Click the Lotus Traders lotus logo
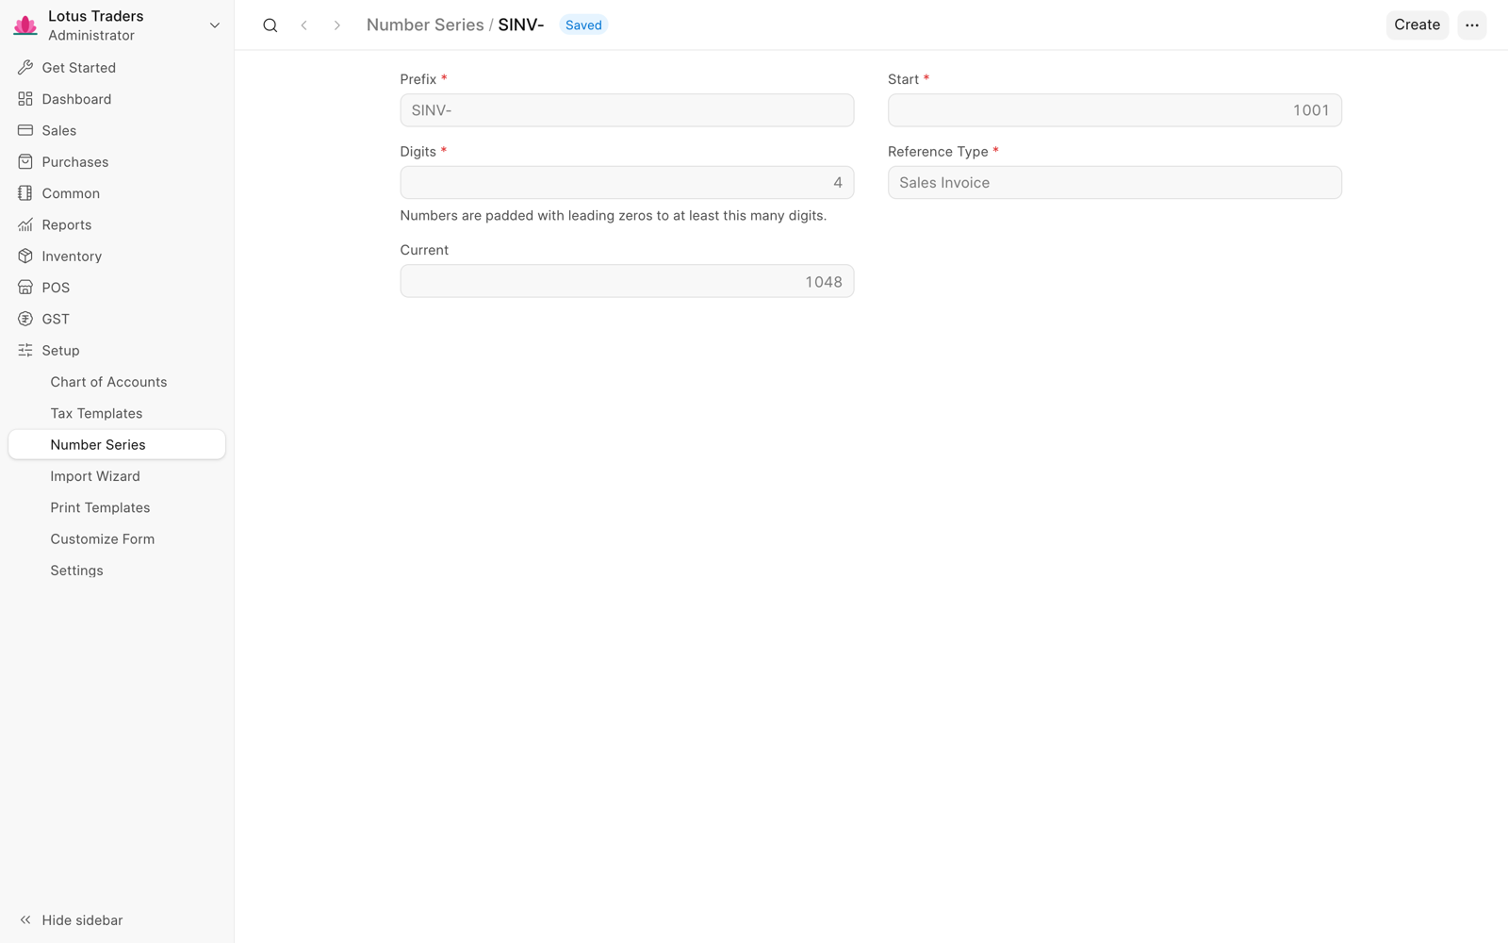The height and width of the screenshot is (943, 1508). click(25, 25)
